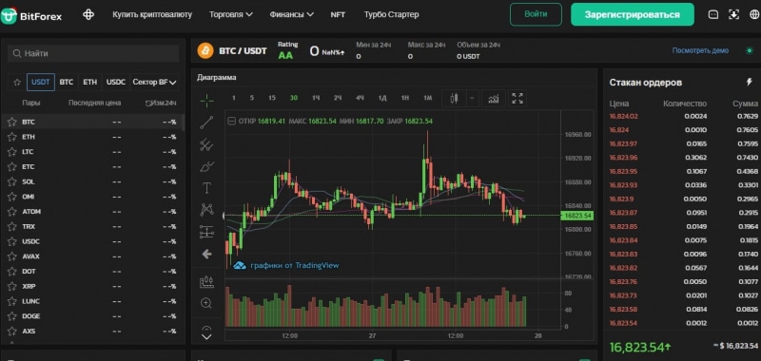This screenshot has height=361, width=761.
Task: Open chart type dropdown arrow
Action: point(472,99)
